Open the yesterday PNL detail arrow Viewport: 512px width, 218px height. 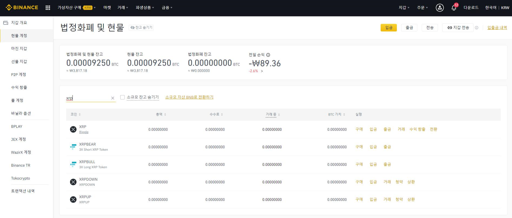coord(262,71)
